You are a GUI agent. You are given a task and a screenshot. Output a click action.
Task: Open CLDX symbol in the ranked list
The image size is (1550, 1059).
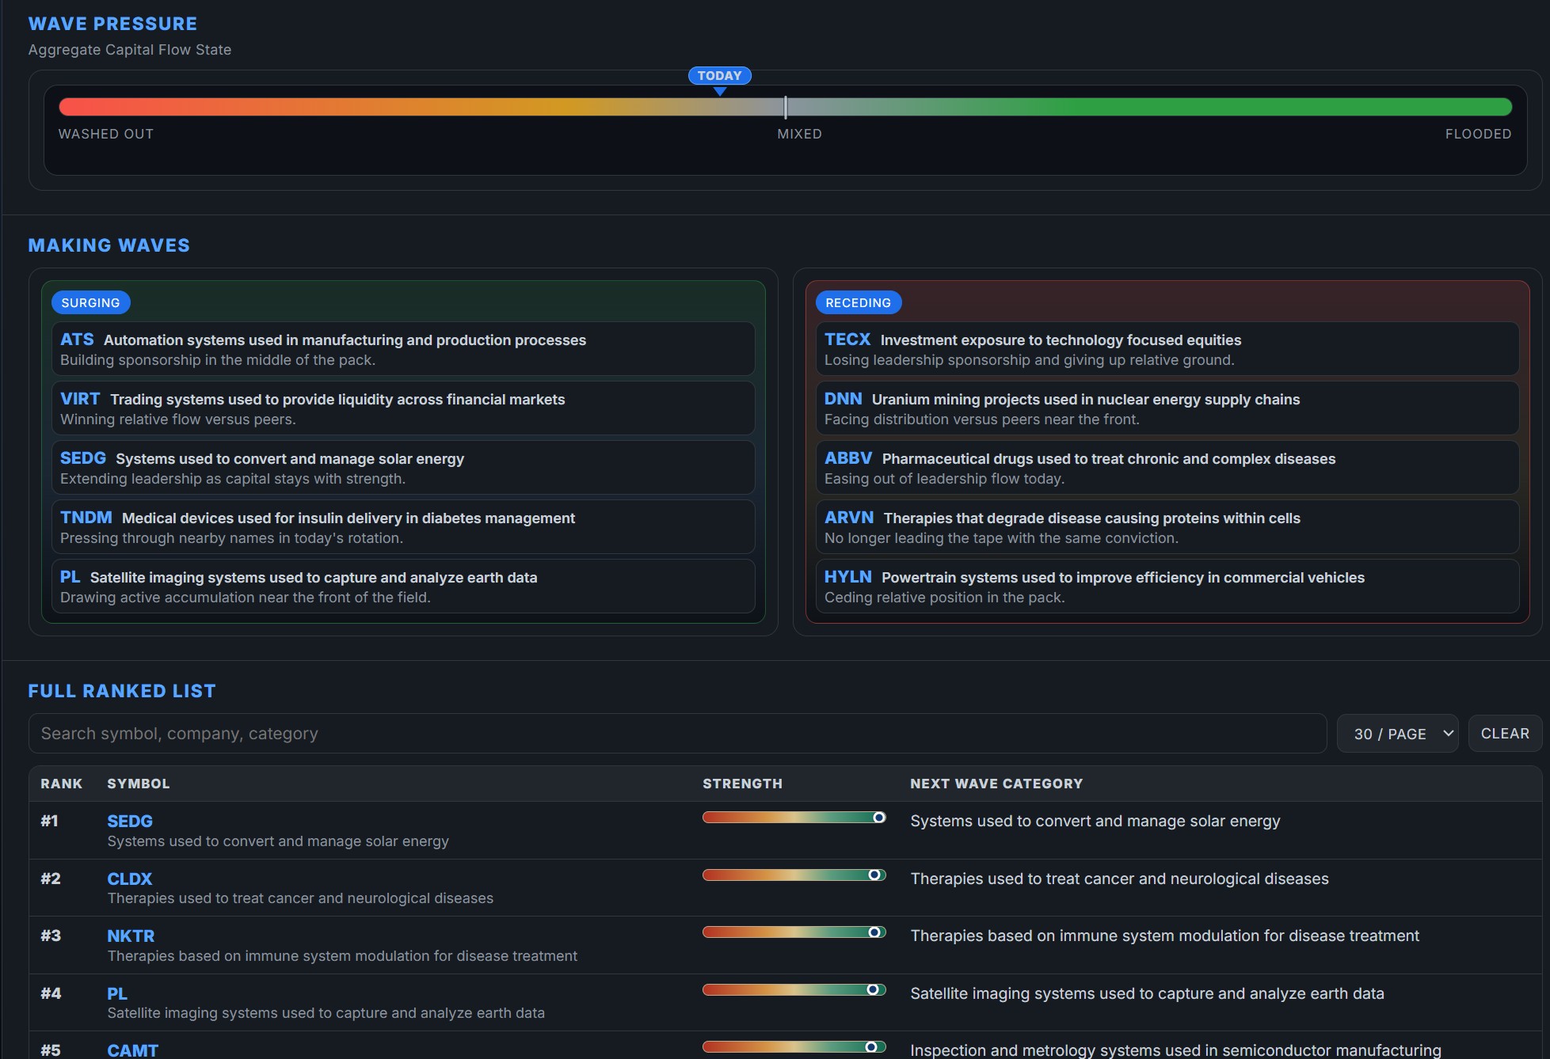click(x=129, y=879)
